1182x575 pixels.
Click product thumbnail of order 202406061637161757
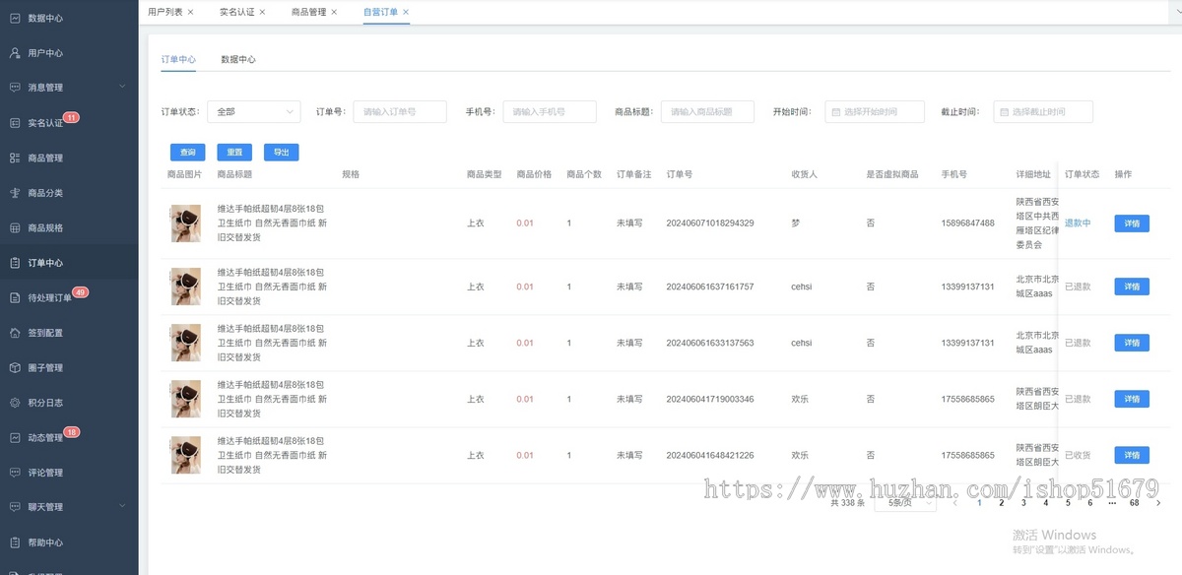tap(185, 287)
